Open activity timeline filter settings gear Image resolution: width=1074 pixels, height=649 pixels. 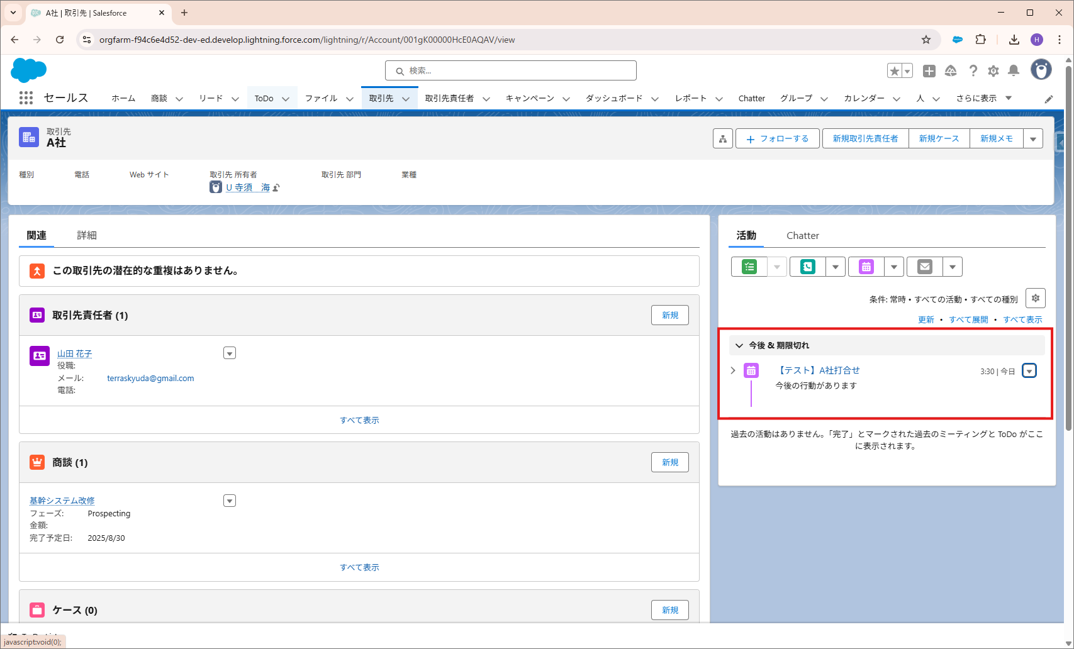pos(1036,298)
